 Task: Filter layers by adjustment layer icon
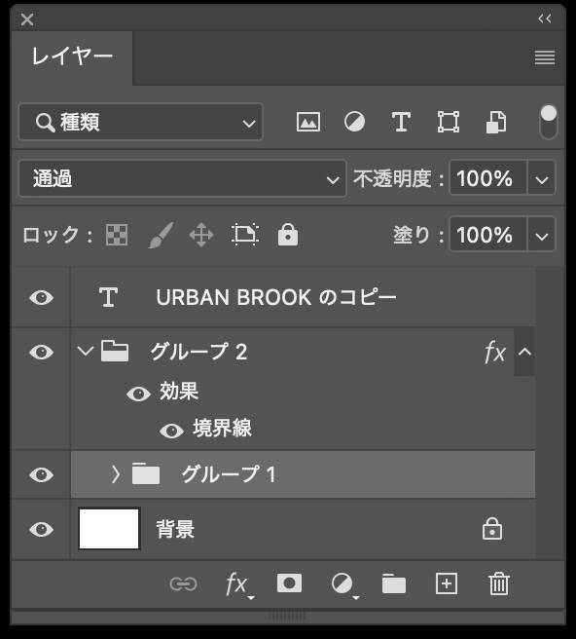354,122
